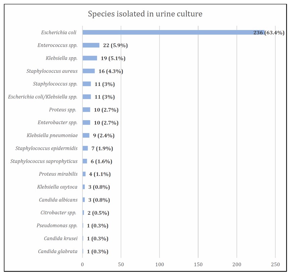Click the '2 (0.5%)' Citrobacter data label
The width and height of the screenshot is (292, 276).
pyautogui.click(x=98, y=213)
